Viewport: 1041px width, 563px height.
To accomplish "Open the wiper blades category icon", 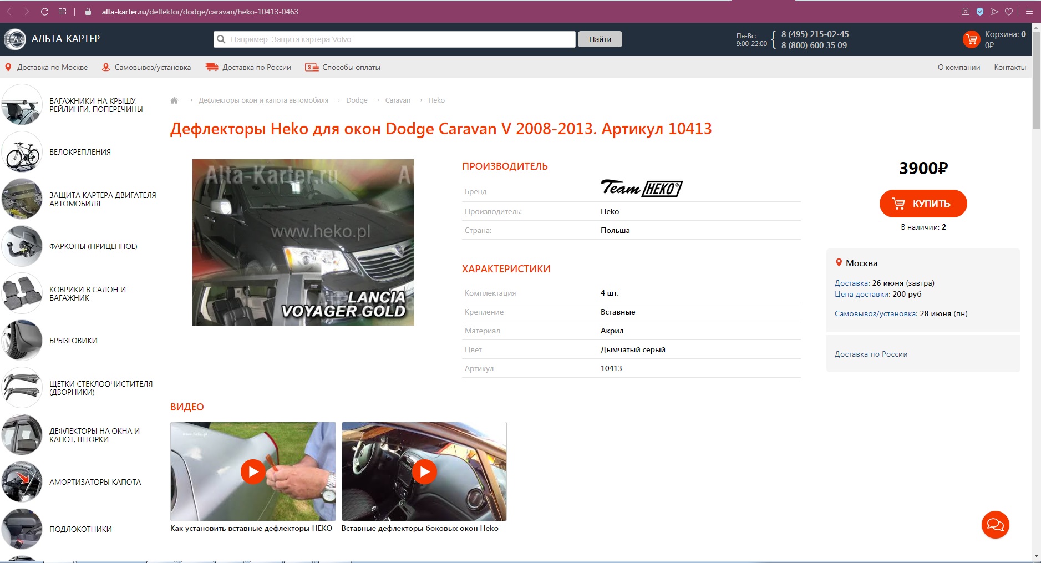I will click(22, 388).
